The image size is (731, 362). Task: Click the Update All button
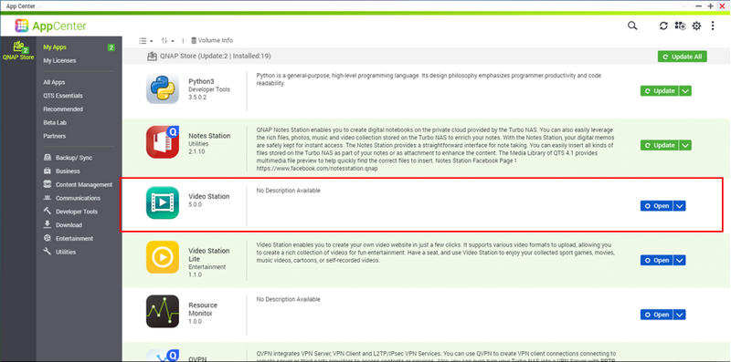click(683, 57)
